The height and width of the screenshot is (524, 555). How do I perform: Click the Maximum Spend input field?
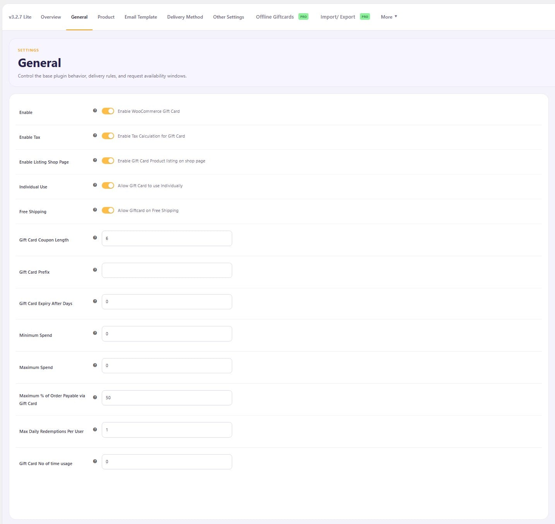click(167, 366)
